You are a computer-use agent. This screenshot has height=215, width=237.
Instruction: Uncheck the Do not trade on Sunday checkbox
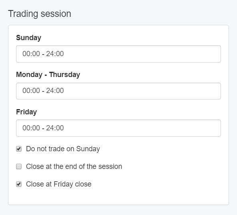[19, 149]
